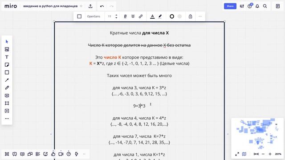The image size is (285, 160).
Task: Select the Text tool
Action: click(7, 57)
